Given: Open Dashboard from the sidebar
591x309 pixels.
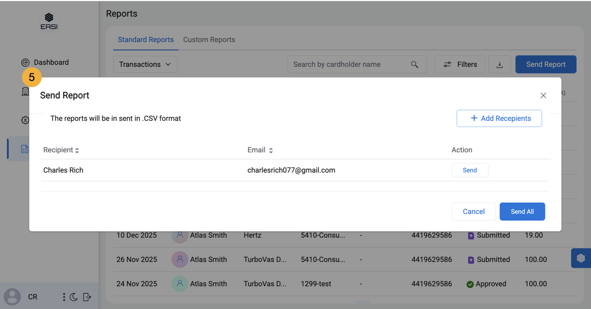Looking at the screenshot, I should tap(45, 62).
